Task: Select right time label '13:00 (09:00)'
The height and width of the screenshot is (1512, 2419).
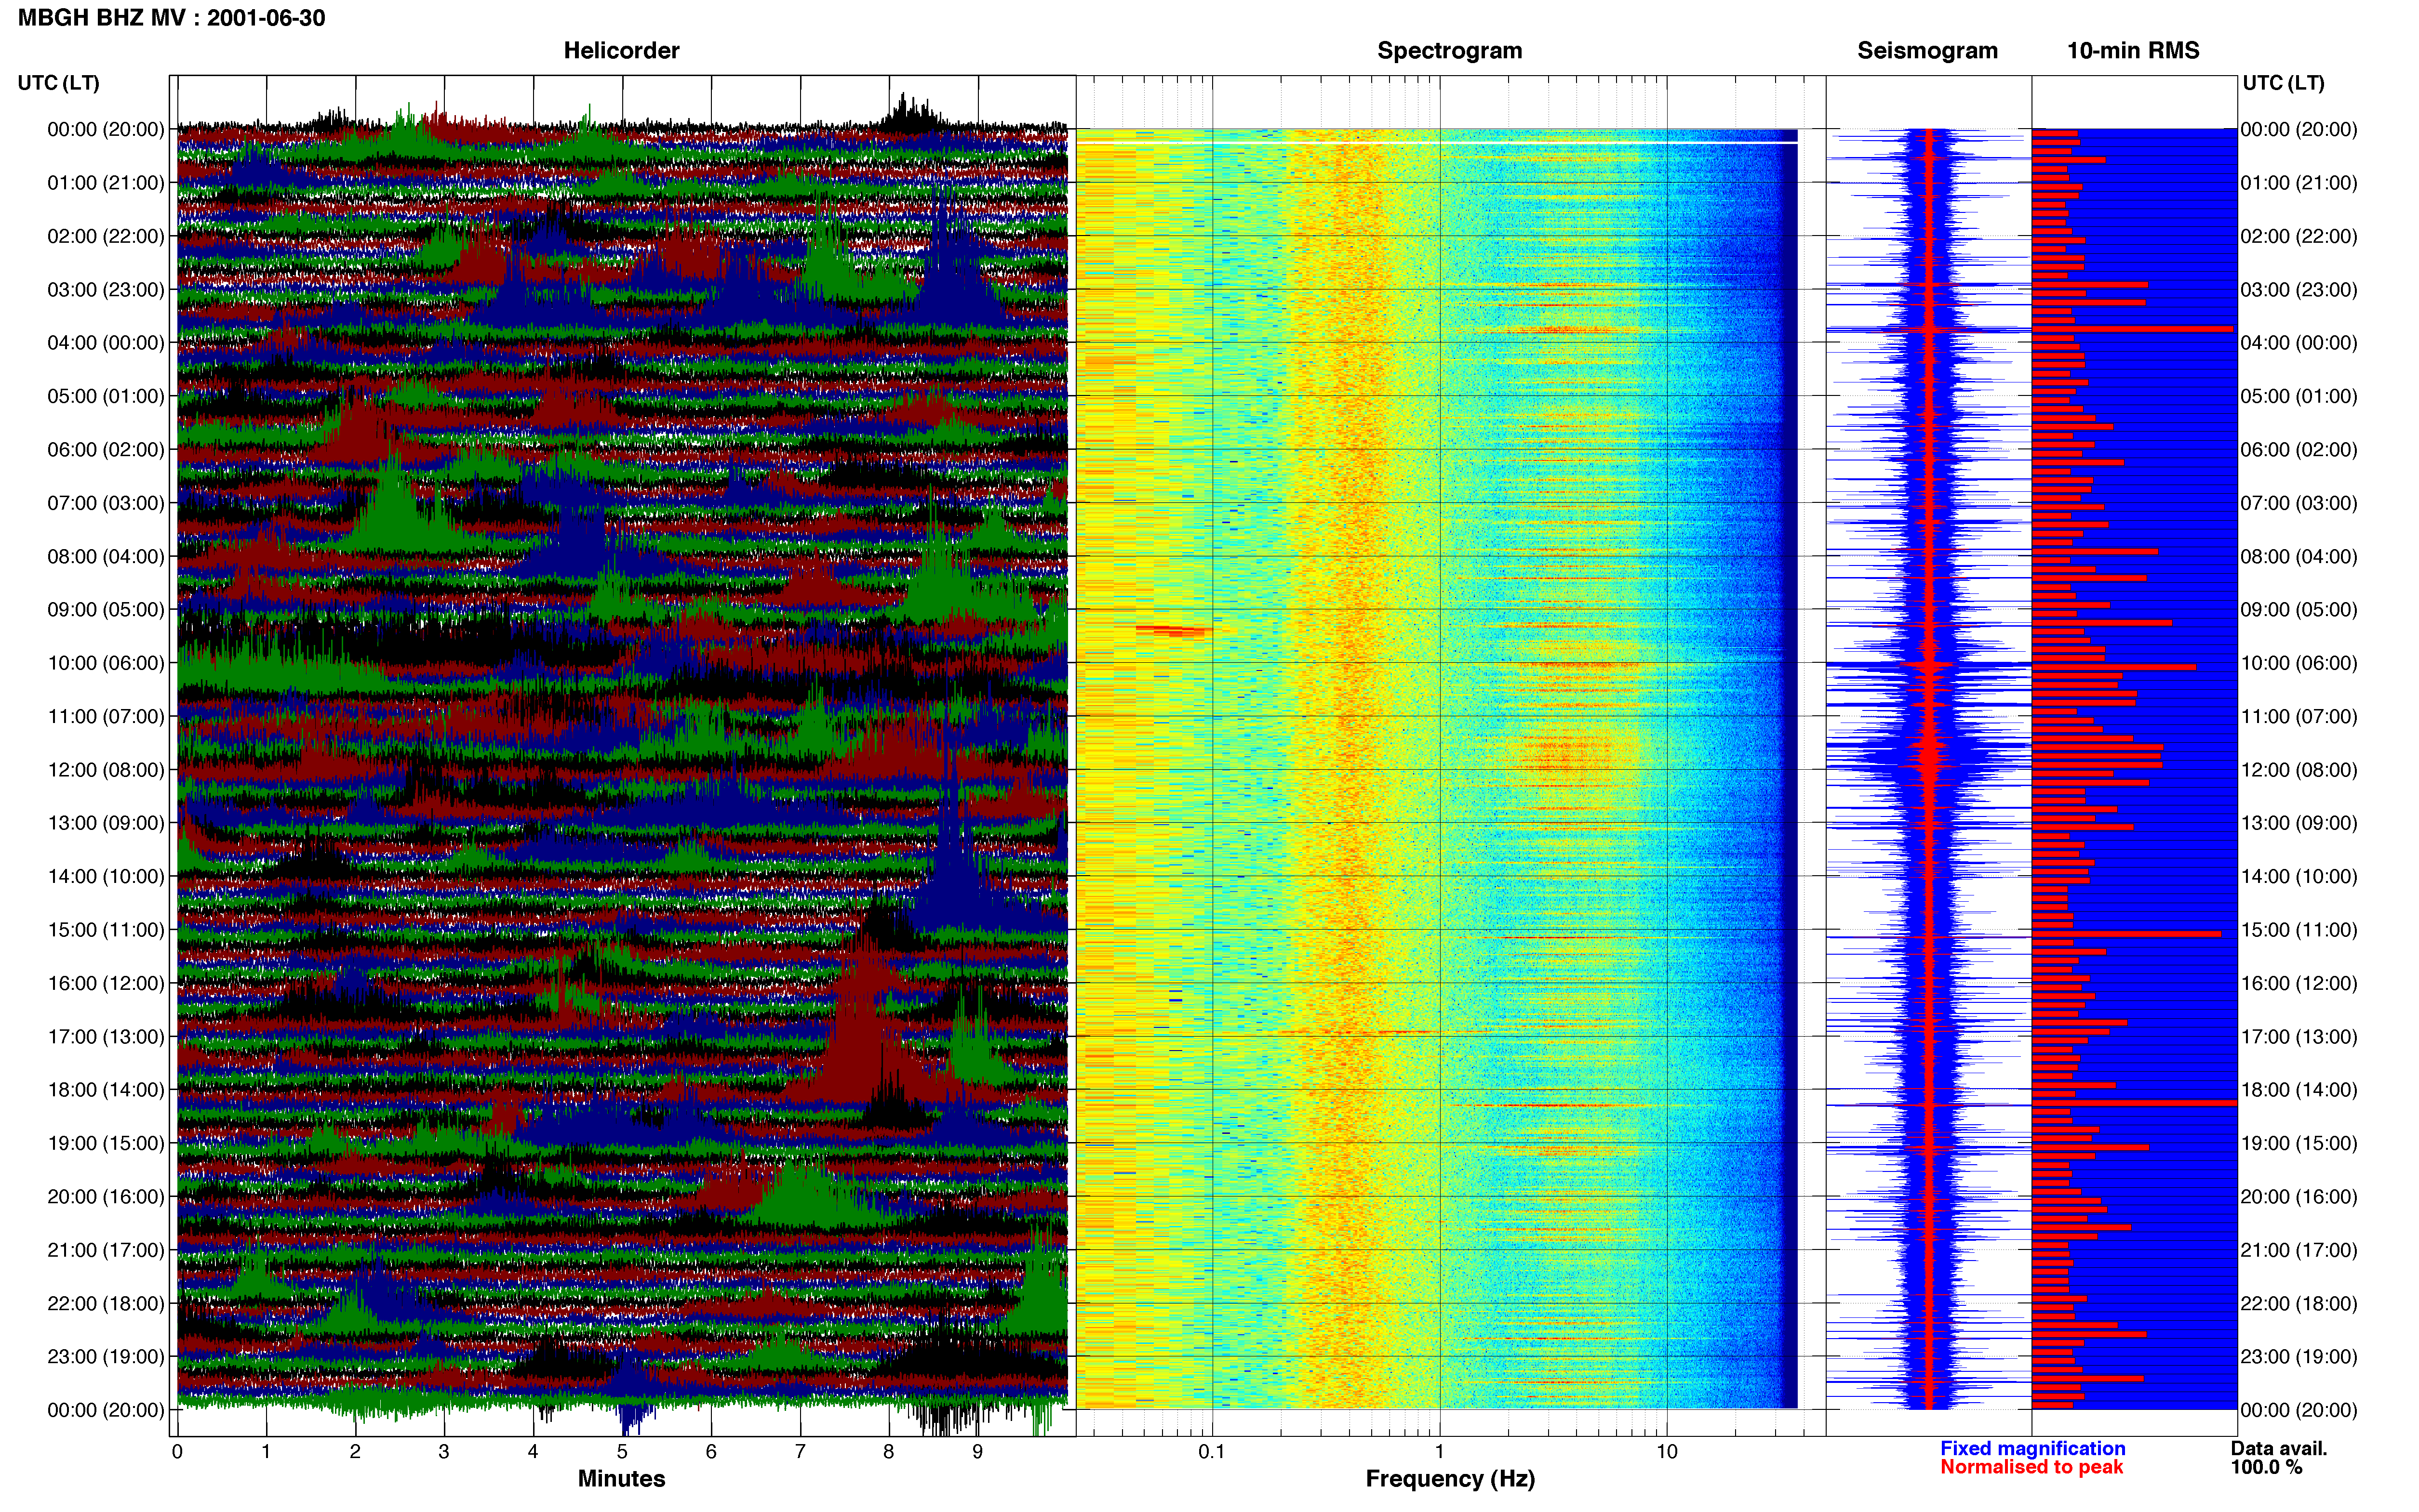Action: pyautogui.click(x=2299, y=823)
